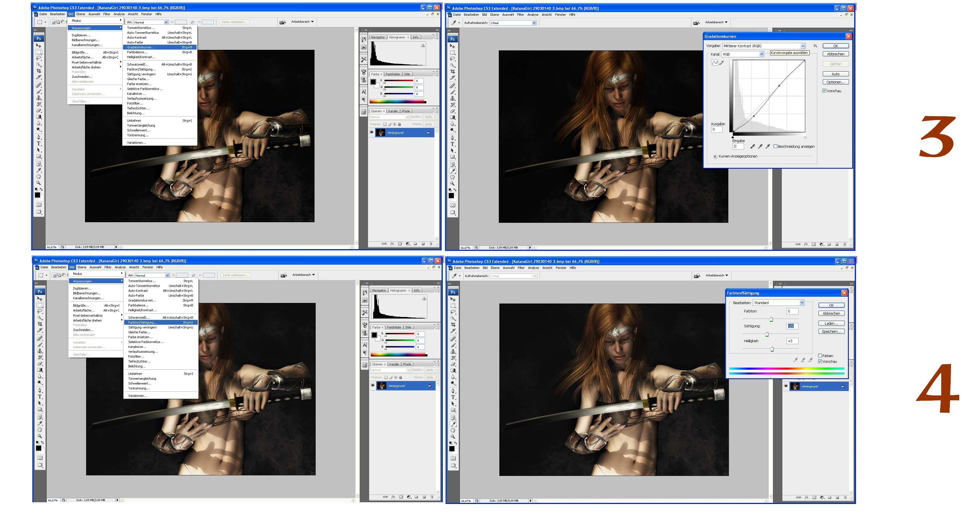
Task: Click the add-to-sample eyedropper in Farbton/Sättigung
Action: coord(803,360)
